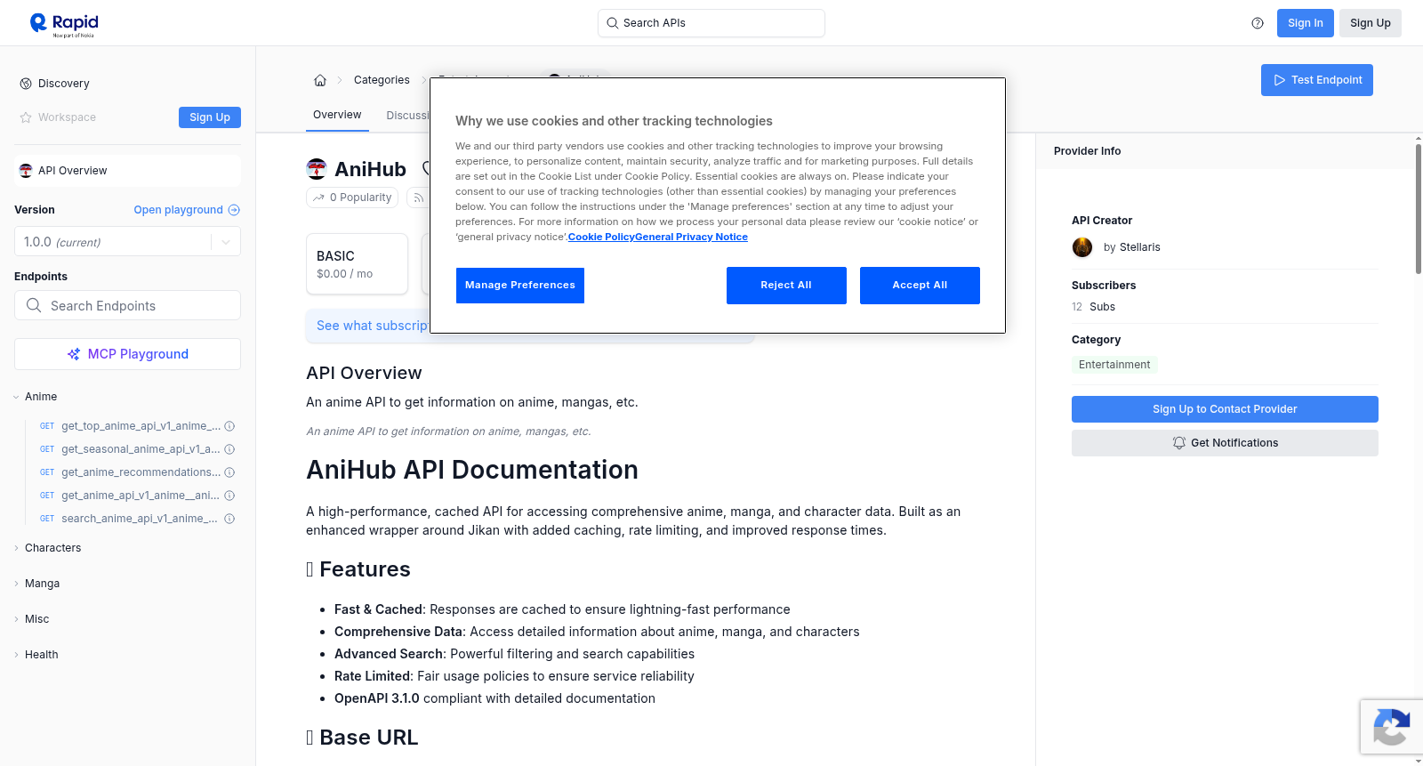Select the get_top_anime_api_v1_anime endpoint
The width and height of the screenshot is (1423, 766).
coord(141,426)
